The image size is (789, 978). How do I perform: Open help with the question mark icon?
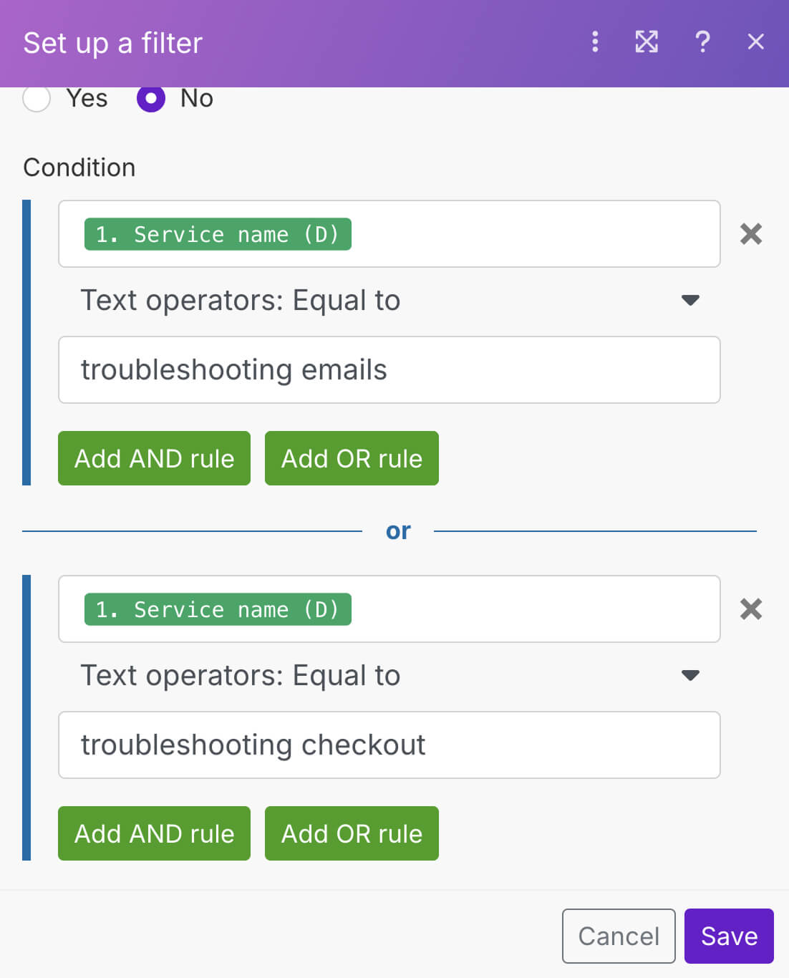pyautogui.click(x=702, y=42)
